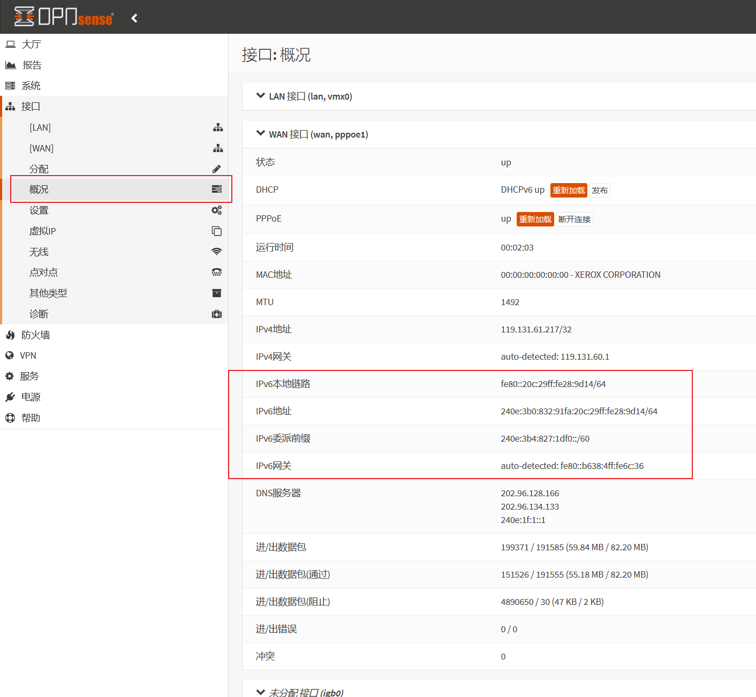Click the DNS server 240e:1f:1::1
Image resolution: width=756 pixels, height=697 pixels.
(x=523, y=520)
